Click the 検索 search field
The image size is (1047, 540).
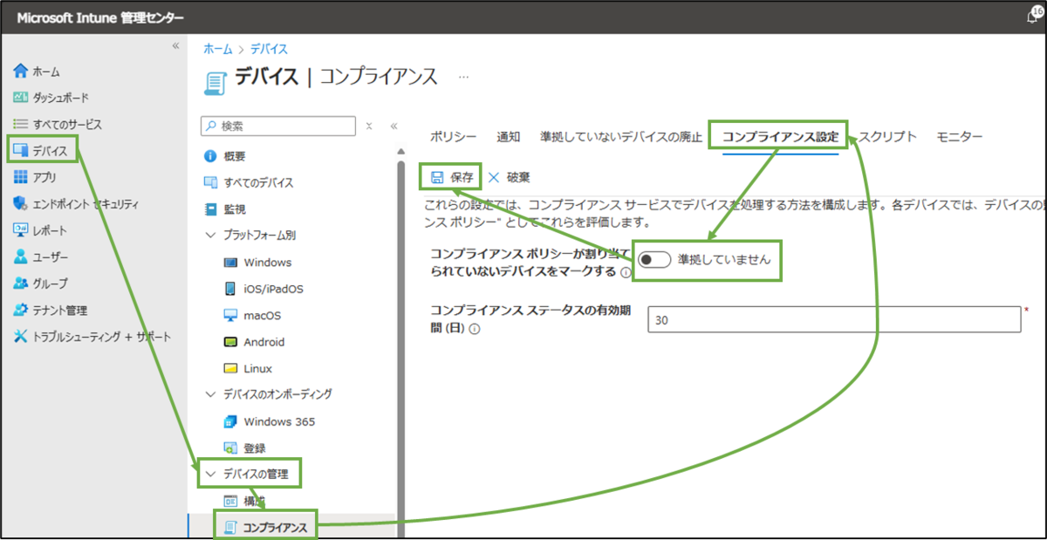[x=278, y=126]
